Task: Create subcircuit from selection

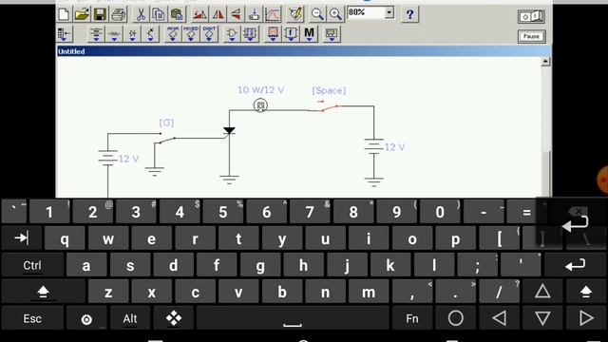Action: click(254, 14)
